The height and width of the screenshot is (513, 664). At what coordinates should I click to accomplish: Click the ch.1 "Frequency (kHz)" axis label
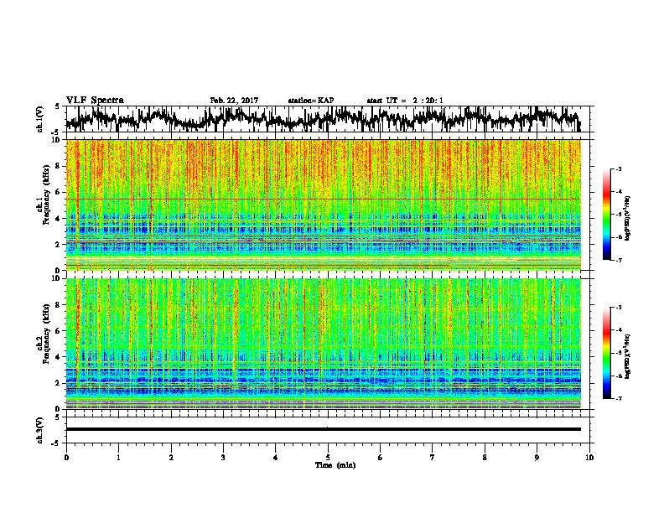coord(46,194)
